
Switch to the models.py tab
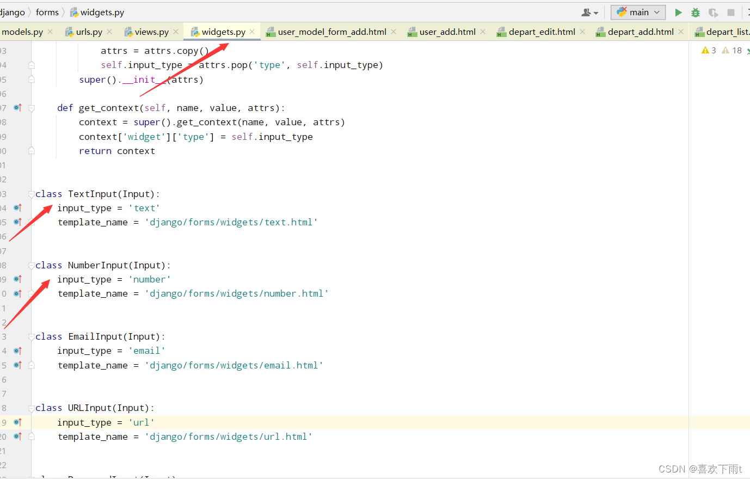[x=22, y=32]
